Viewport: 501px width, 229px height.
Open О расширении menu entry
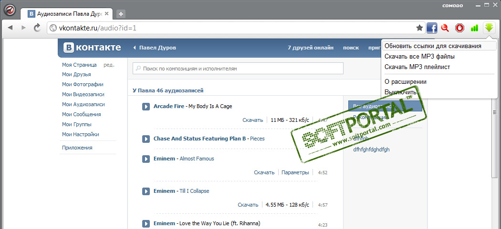(406, 81)
